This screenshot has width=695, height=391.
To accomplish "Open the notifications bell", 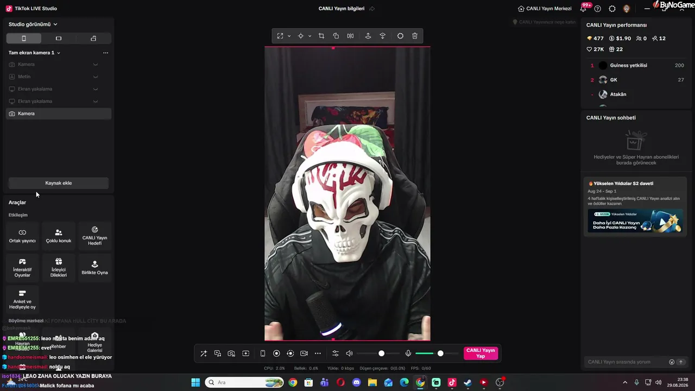I will (583, 9).
